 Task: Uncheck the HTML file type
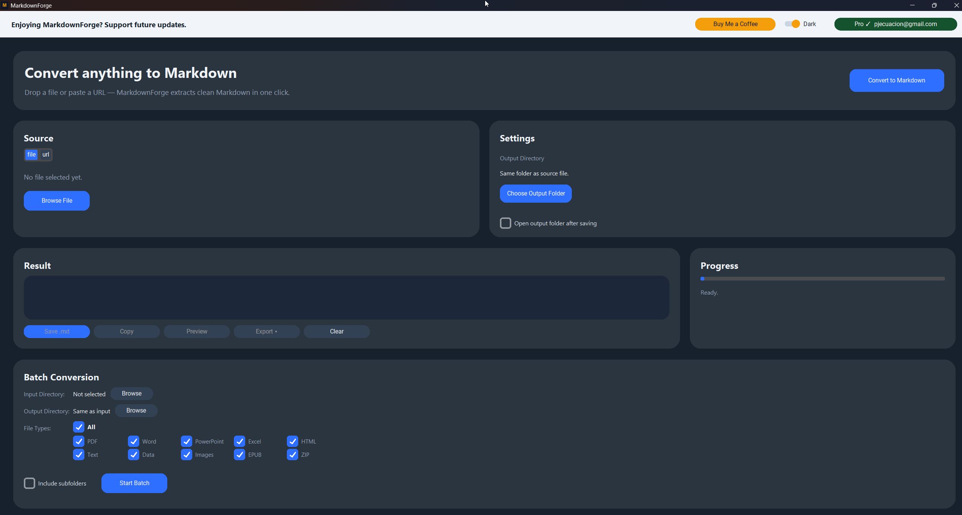point(292,441)
